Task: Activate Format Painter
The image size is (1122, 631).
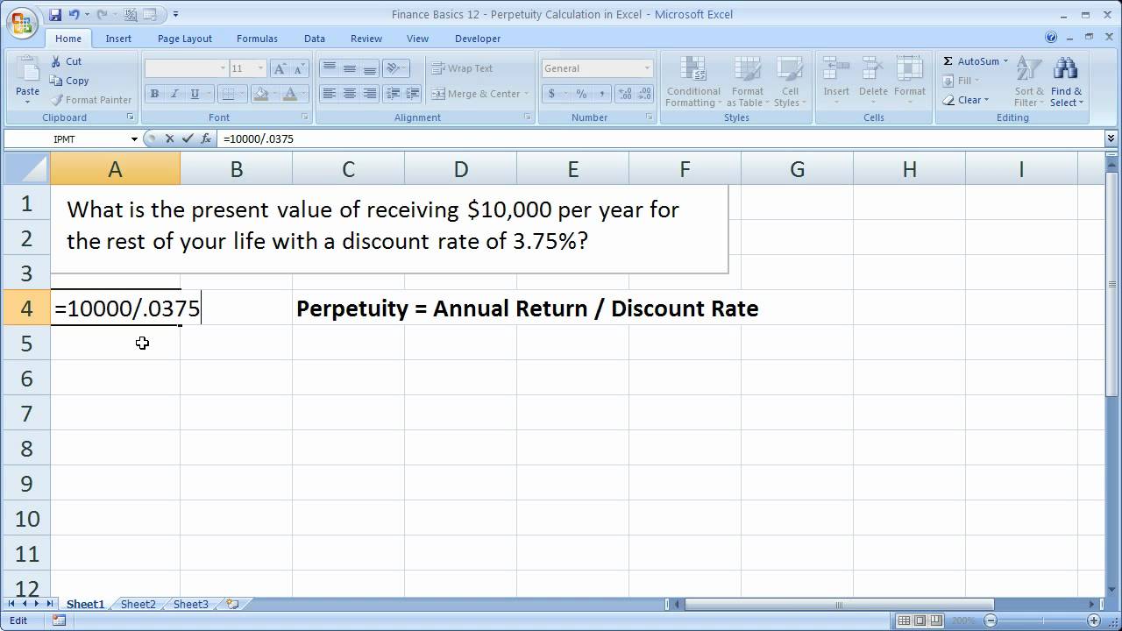Action: coord(91,100)
